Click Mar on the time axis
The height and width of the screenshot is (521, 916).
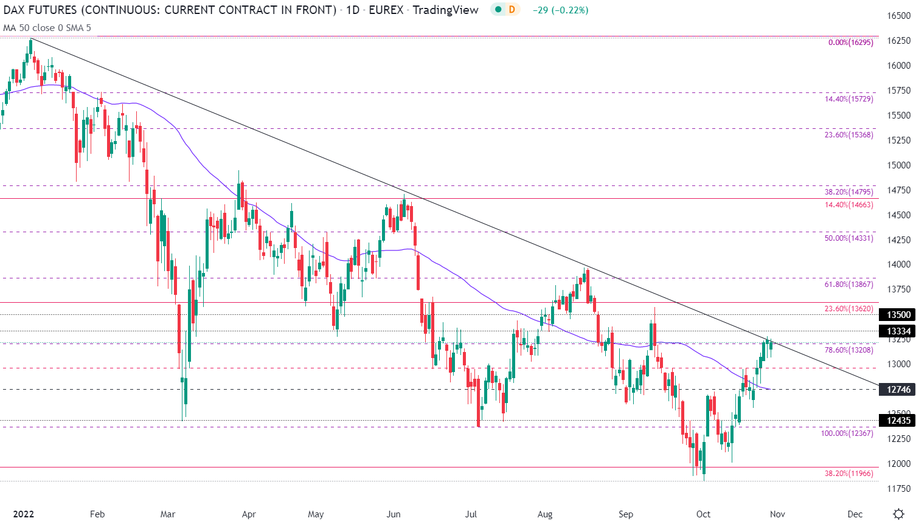click(168, 514)
